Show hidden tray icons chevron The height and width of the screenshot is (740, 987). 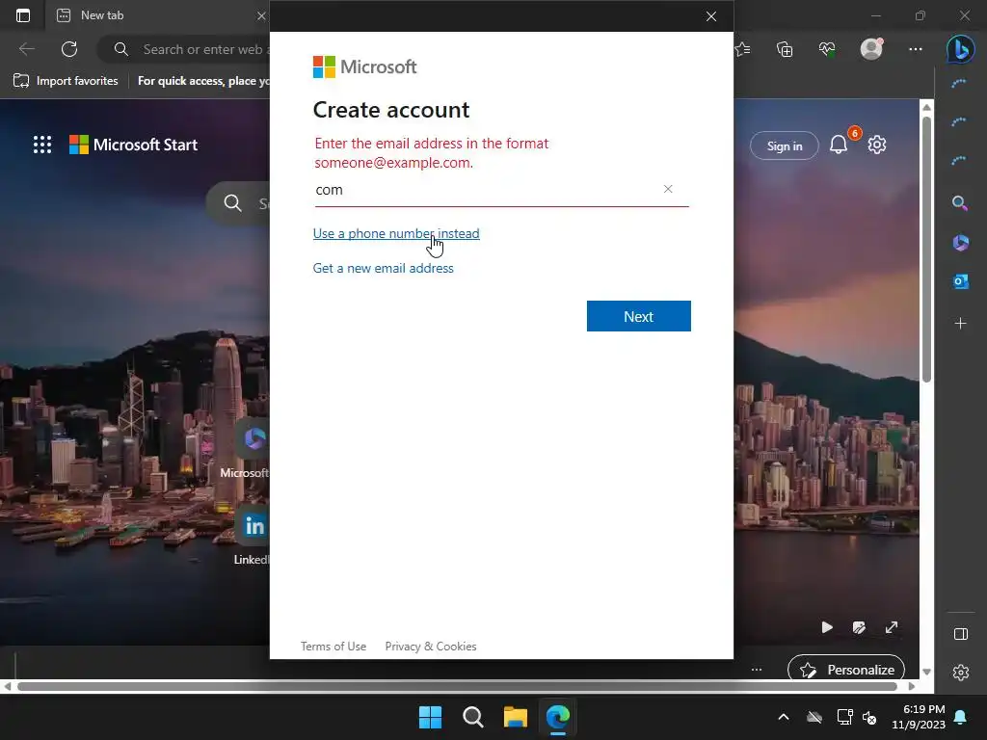click(783, 717)
